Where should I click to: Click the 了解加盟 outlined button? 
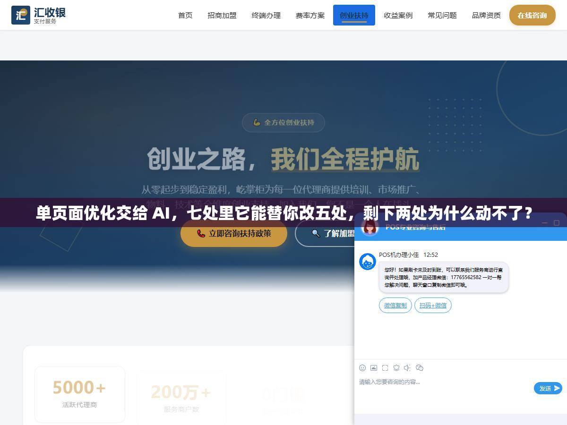pyautogui.click(x=325, y=233)
